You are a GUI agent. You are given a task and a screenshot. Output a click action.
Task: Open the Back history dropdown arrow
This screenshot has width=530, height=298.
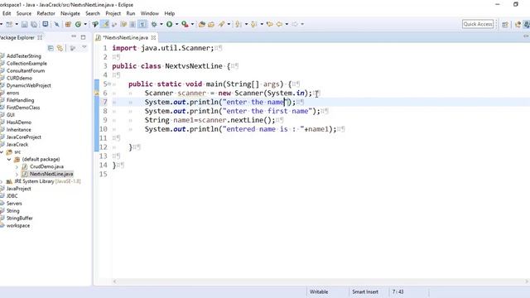click(287, 24)
